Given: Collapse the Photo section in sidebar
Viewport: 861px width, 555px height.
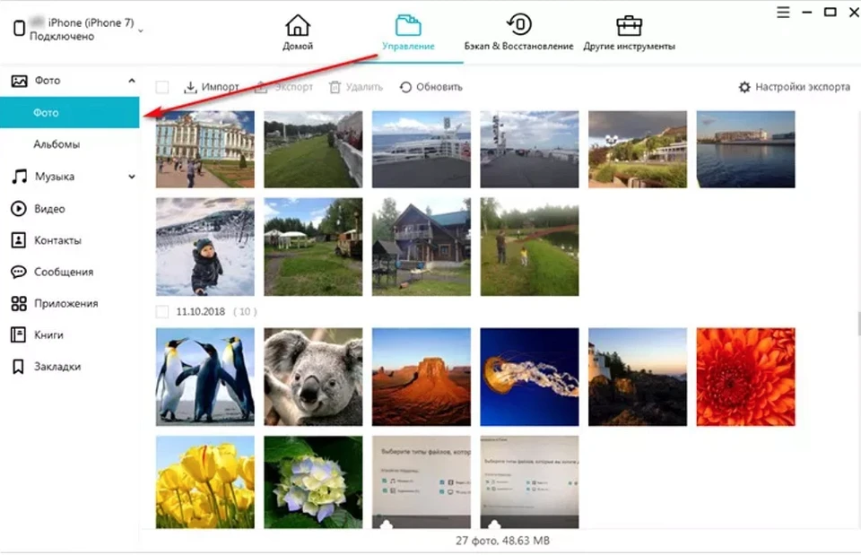Looking at the screenshot, I should pos(132,81).
